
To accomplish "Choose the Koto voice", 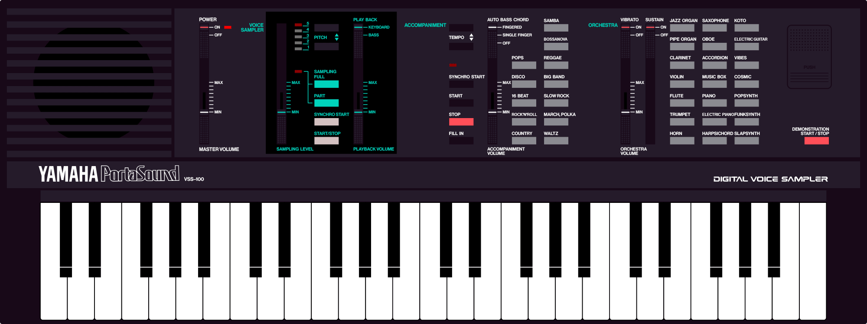I will (746, 28).
